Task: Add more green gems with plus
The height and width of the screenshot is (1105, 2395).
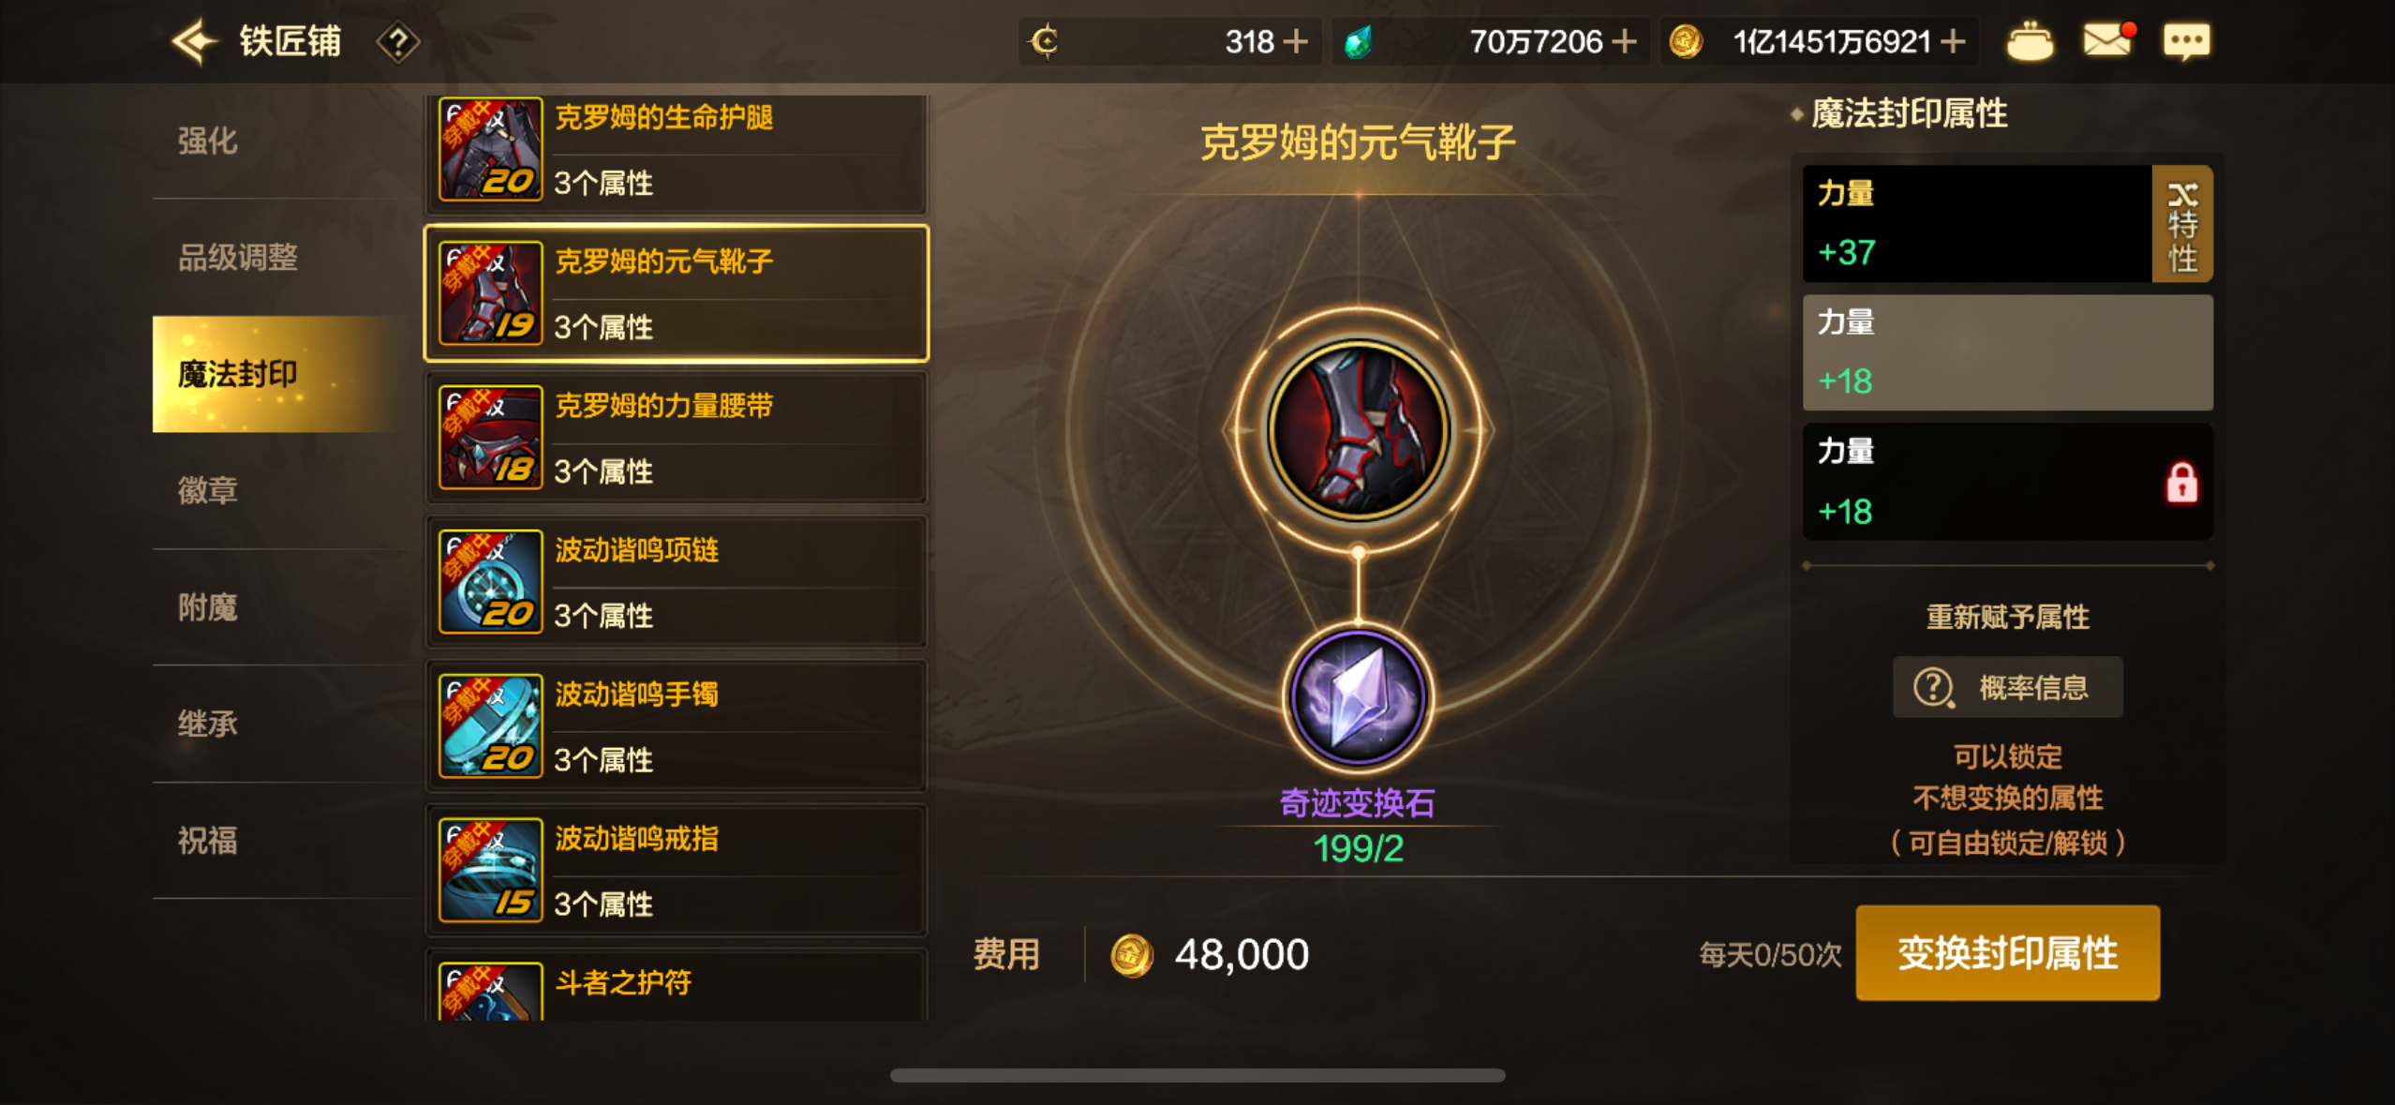Action: [x=1625, y=41]
